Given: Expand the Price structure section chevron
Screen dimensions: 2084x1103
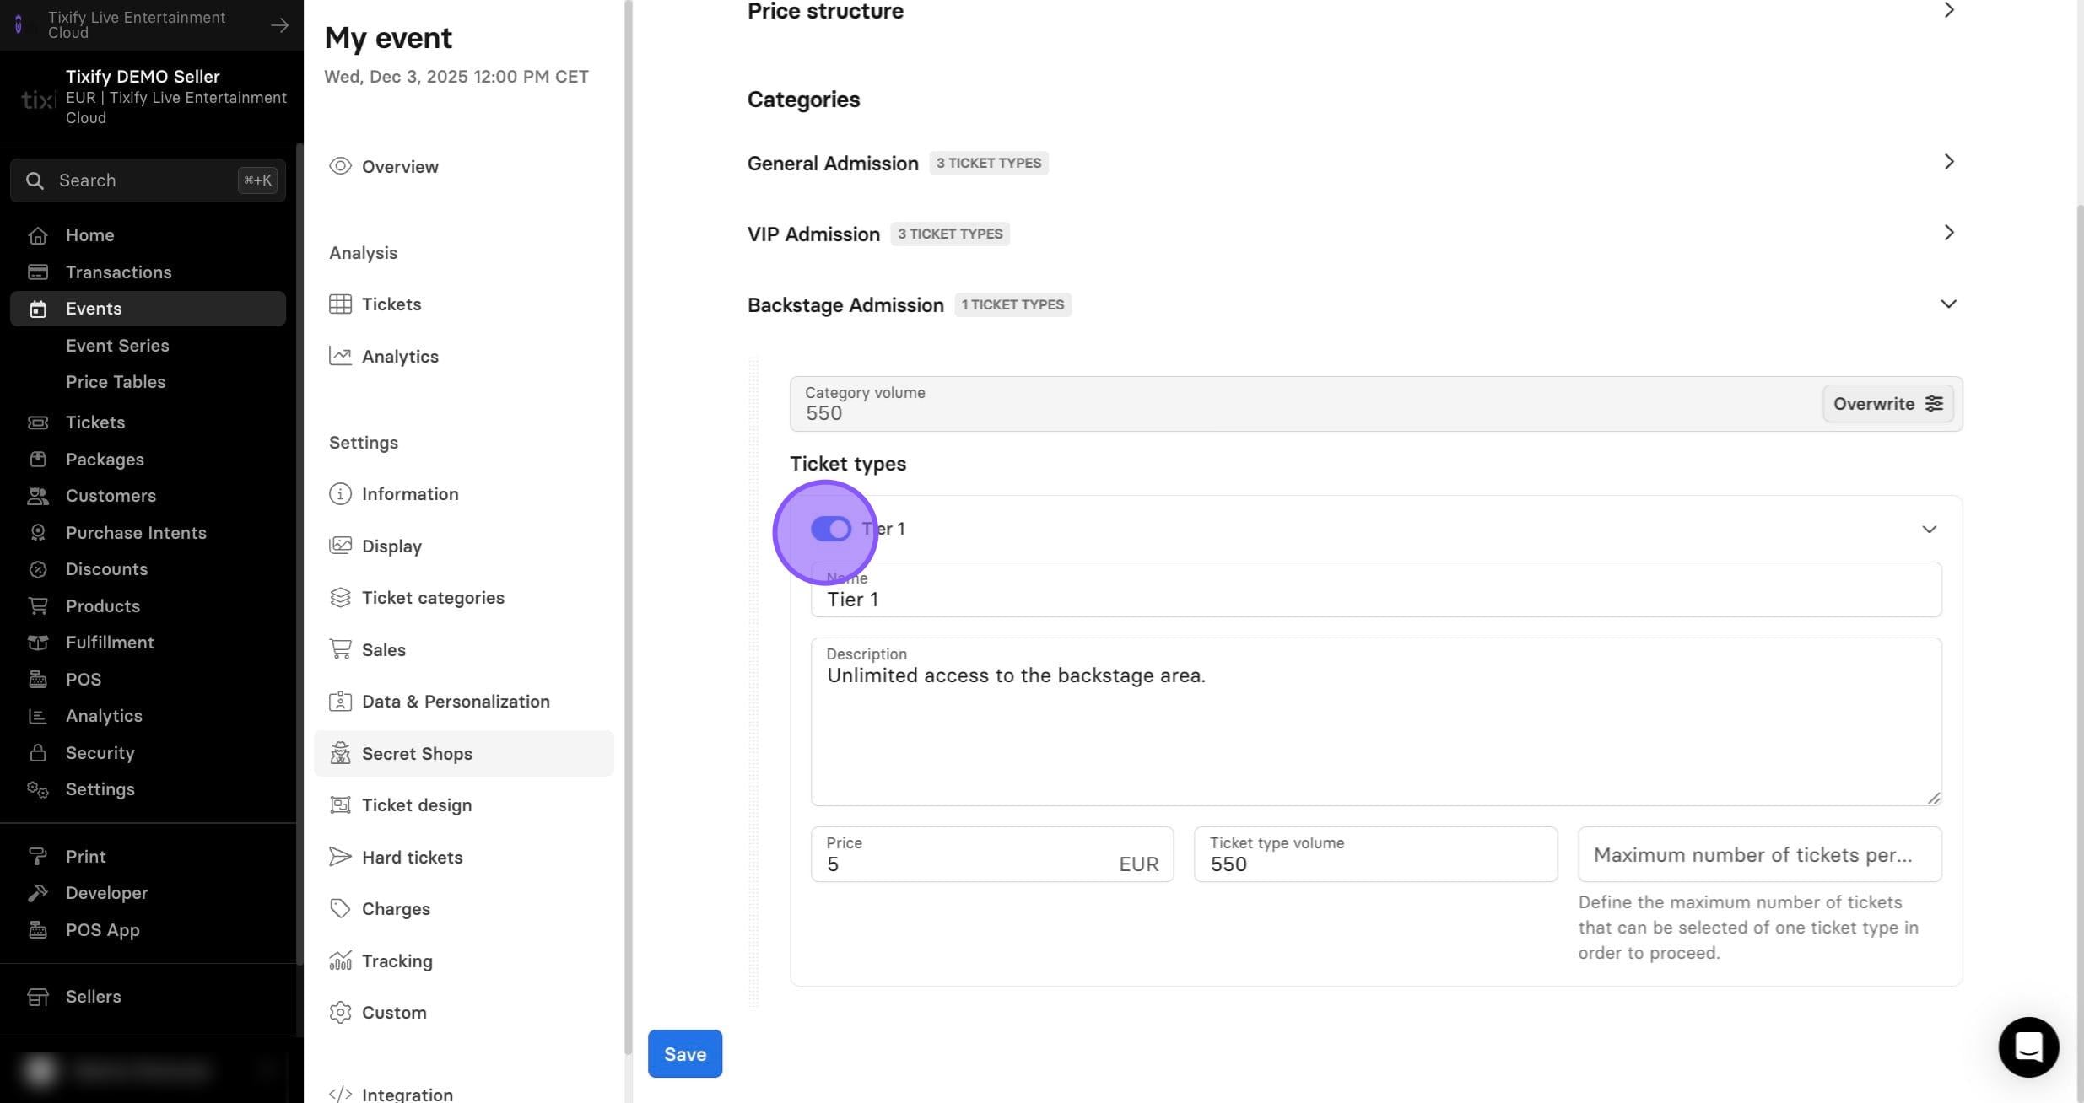Looking at the screenshot, I should pyautogui.click(x=1949, y=10).
